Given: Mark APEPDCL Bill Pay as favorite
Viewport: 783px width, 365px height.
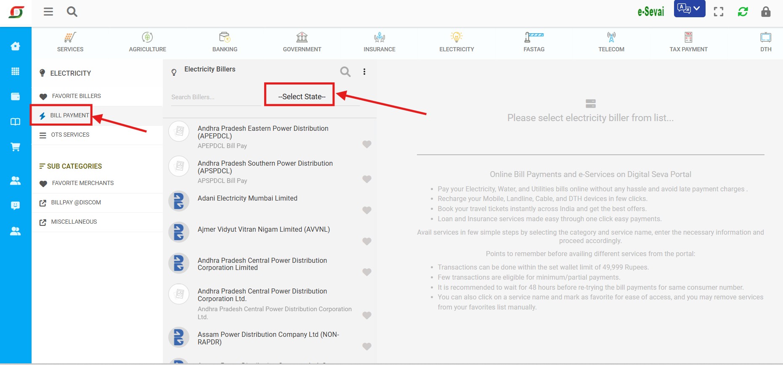Looking at the screenshot, I should [367, 144].
